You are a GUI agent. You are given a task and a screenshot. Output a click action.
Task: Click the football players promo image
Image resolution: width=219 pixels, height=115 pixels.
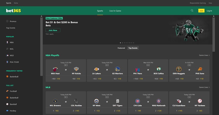click(188, 30)
